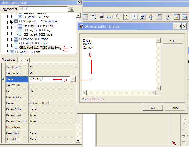Click the clear filter funnel icon
This screenshot has width=189, height=147.
tap(71, 9)
